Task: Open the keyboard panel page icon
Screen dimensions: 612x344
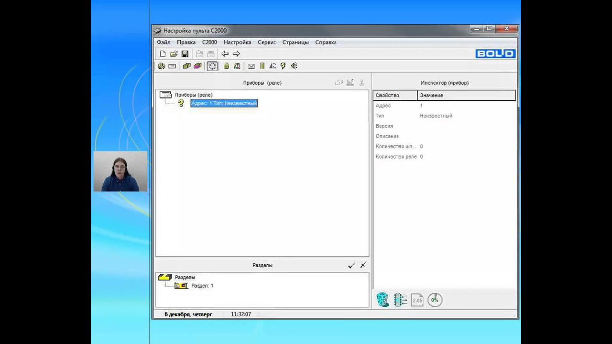Action: point(172,66)
